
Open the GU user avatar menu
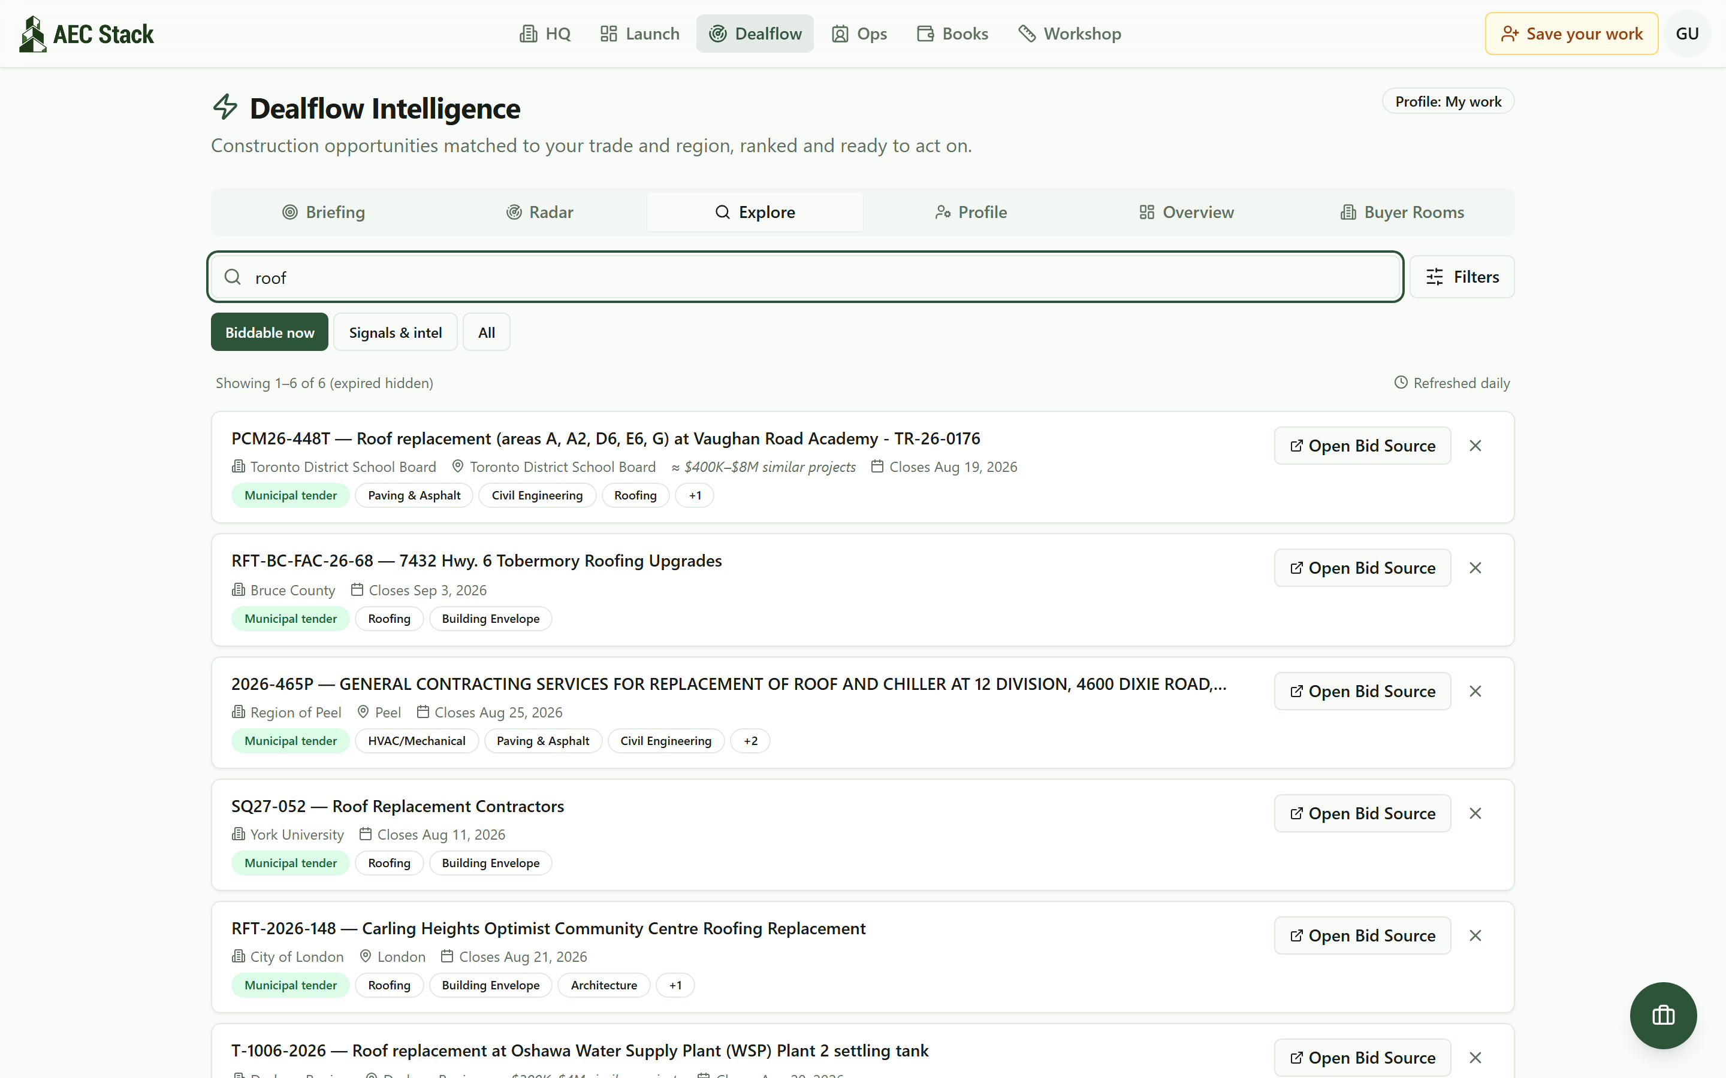coord(1687,34)
